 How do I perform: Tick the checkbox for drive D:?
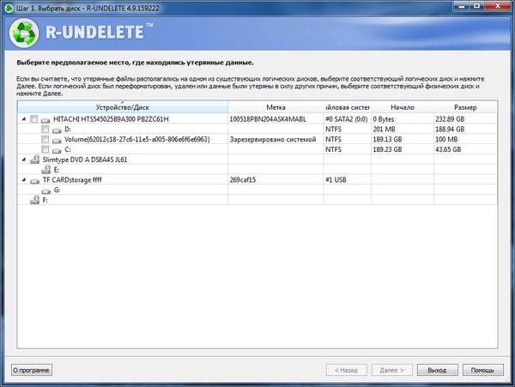45,129
